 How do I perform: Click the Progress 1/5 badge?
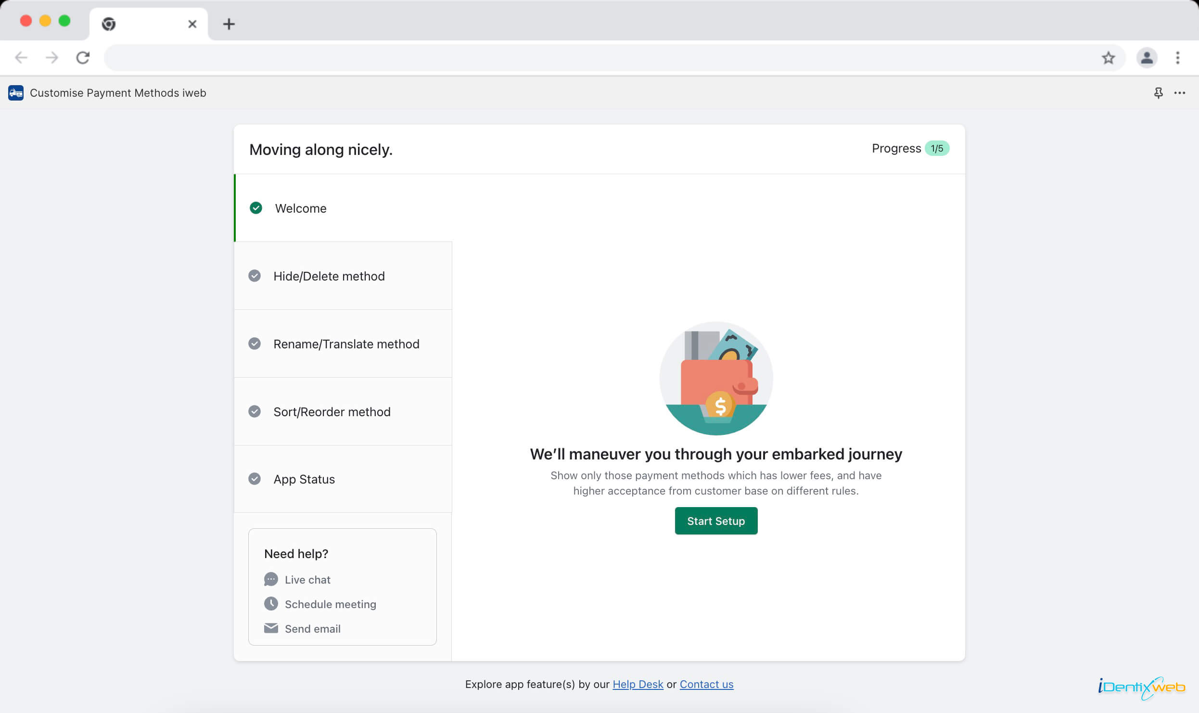pyautogui.click(x=936, y=148)
